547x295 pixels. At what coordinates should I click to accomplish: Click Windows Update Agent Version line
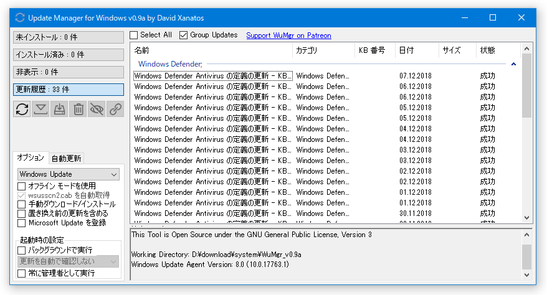click(x=210, y=265)
